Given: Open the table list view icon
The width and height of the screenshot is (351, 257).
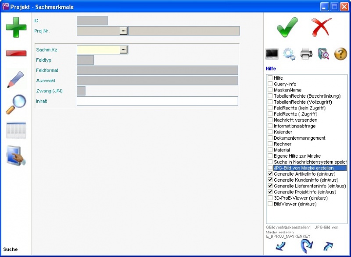Looking at the screenshot, I should click(x=16, y=130).
